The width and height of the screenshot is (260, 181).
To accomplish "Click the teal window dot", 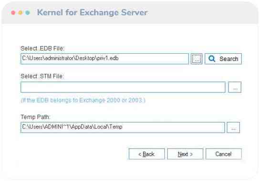I will 28,12.
